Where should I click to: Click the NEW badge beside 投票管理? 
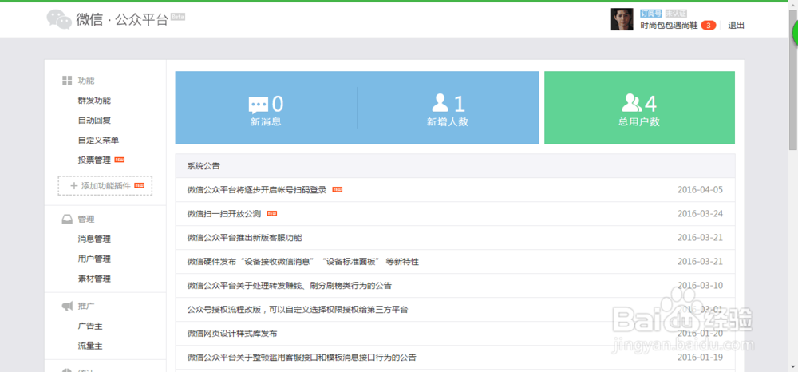point(120,160)
